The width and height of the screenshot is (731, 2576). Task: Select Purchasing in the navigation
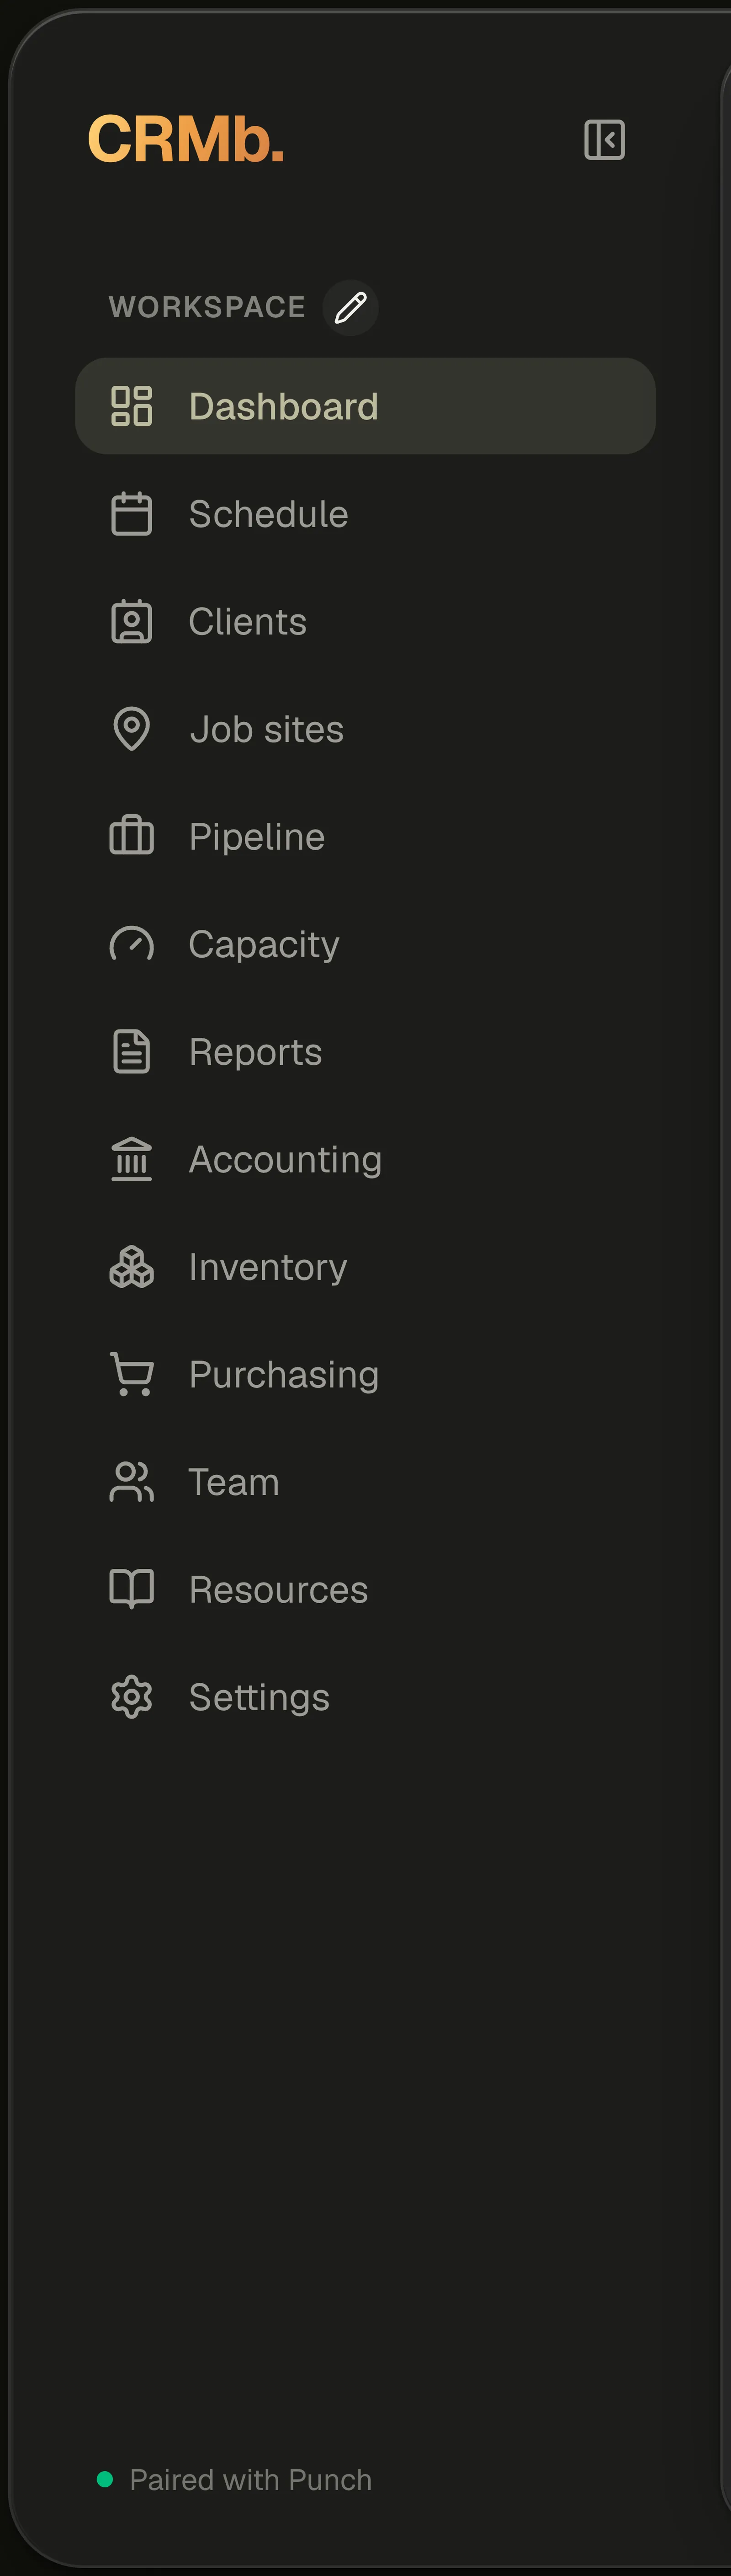tap(365, 1374)
